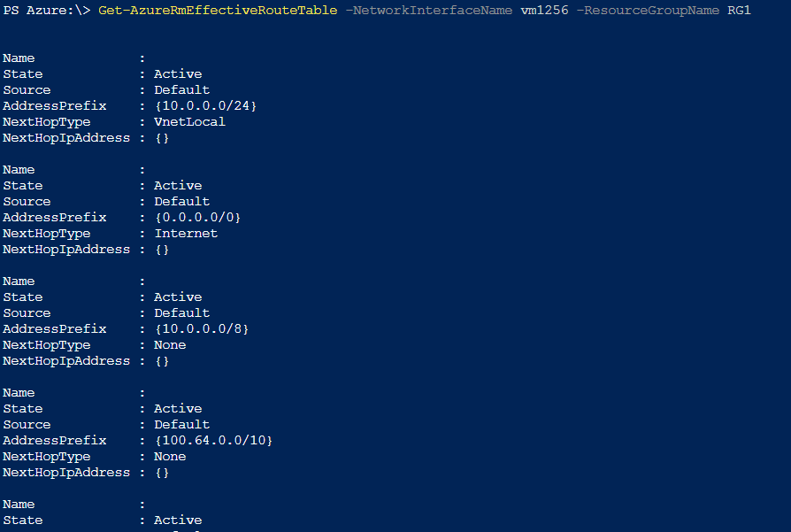The width and height of the screenshot is (791, 532).
Task: Click Default source of the Internet route
Action: point(181,202)
